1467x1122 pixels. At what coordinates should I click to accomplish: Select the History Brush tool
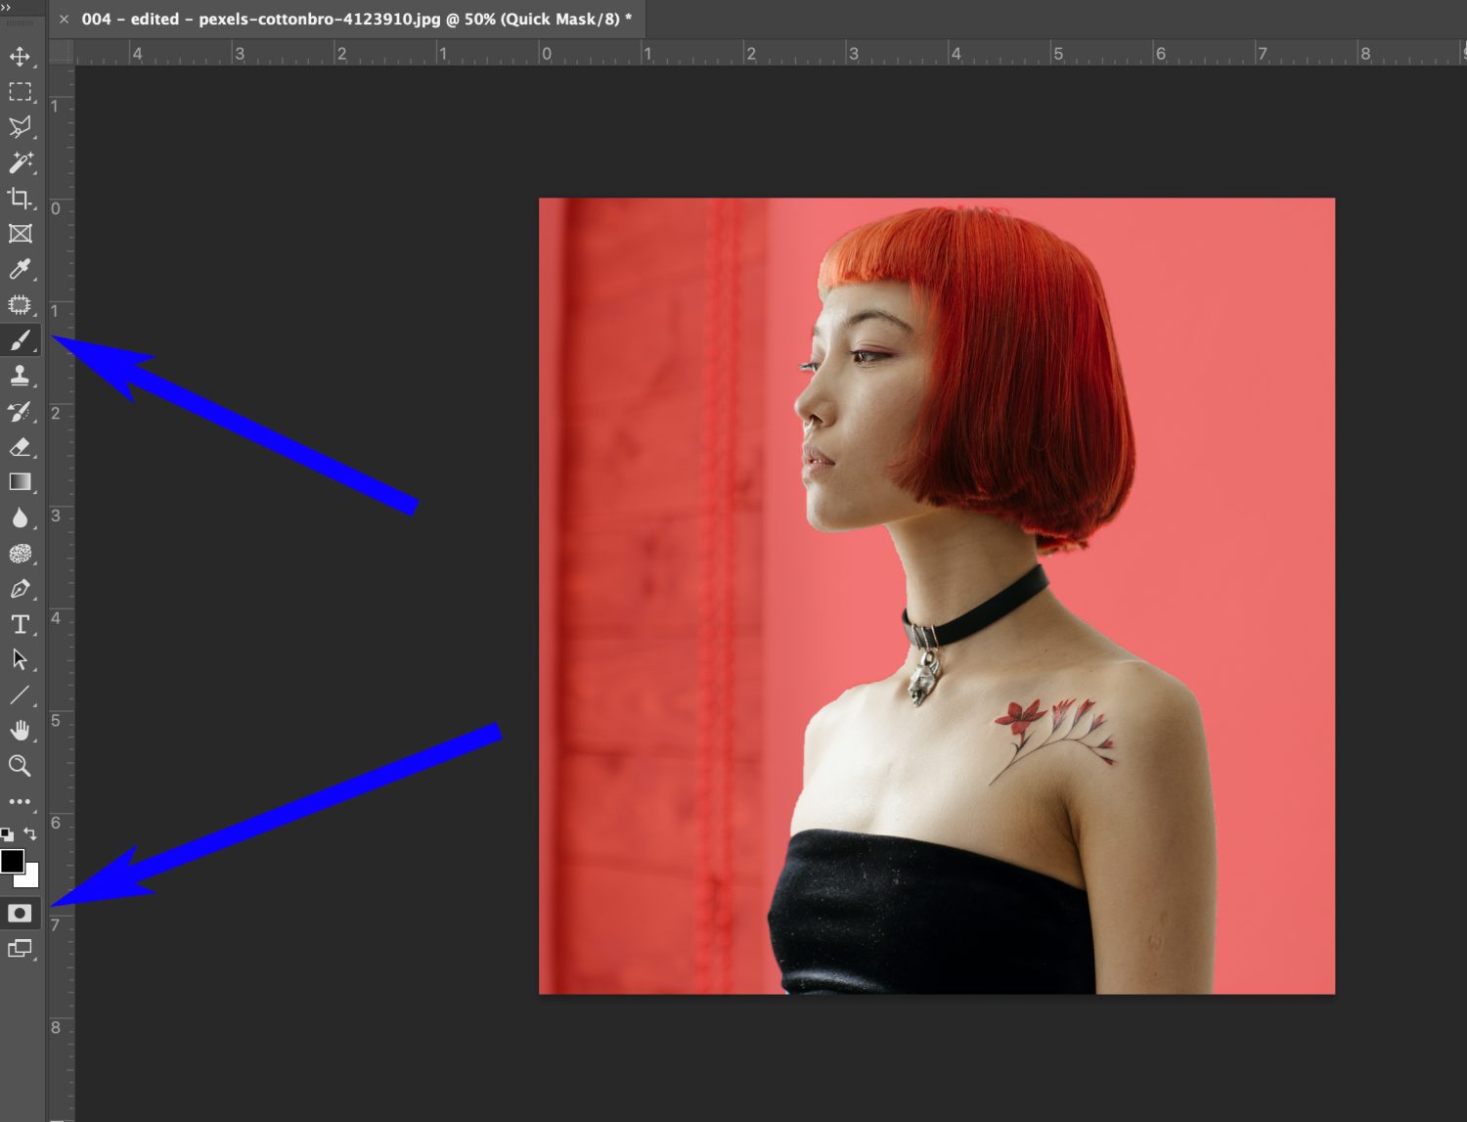[20, 411]
